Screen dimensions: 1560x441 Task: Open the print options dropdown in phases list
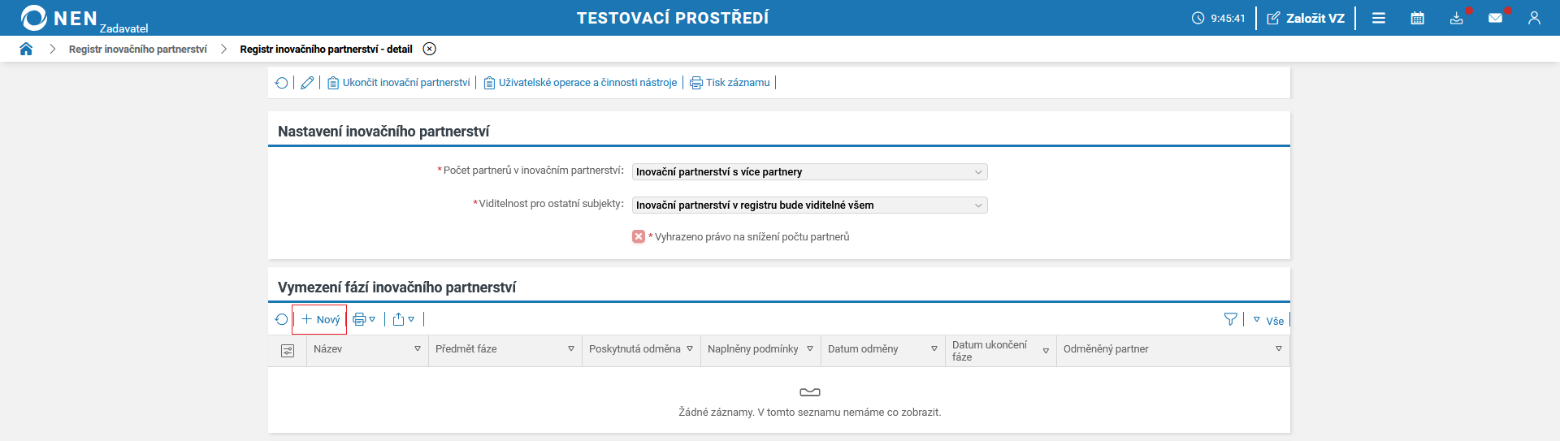364,320
